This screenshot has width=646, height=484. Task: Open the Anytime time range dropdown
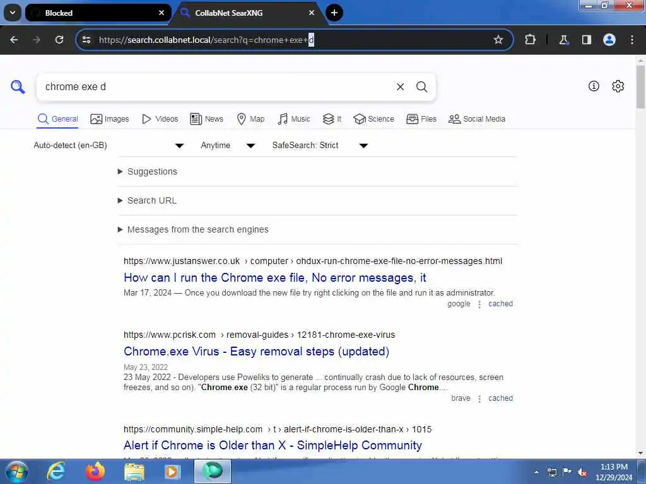[x=228, y=146]
